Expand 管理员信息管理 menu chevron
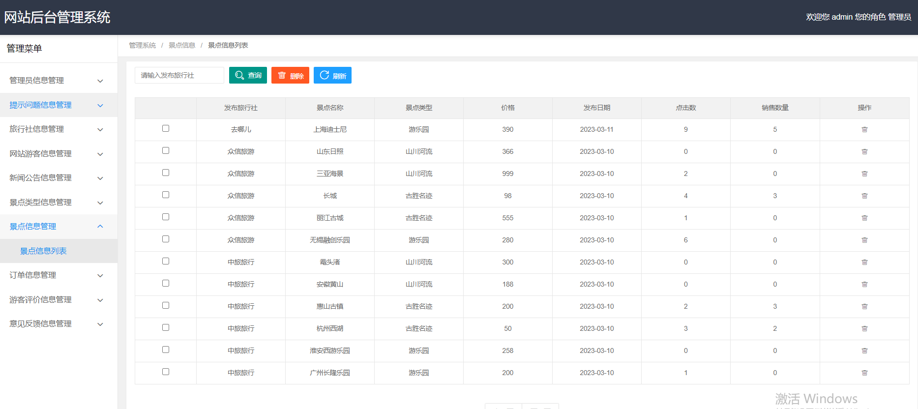The height and width of the screenshot is (409, 918). pyautogui.click(x=100, y=81)
